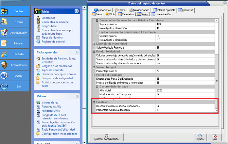Open the Informes sidebar icon
Image resolution: width=228 pixels, height=144 pixels.
(x=5, y=43)
